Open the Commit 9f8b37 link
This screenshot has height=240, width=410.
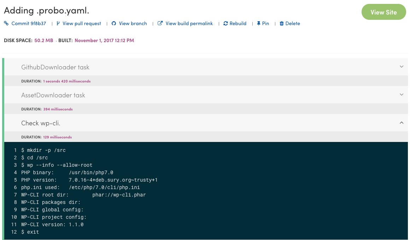28,23
